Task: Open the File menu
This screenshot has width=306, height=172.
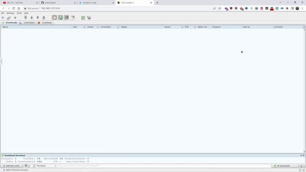Action: 3,13
